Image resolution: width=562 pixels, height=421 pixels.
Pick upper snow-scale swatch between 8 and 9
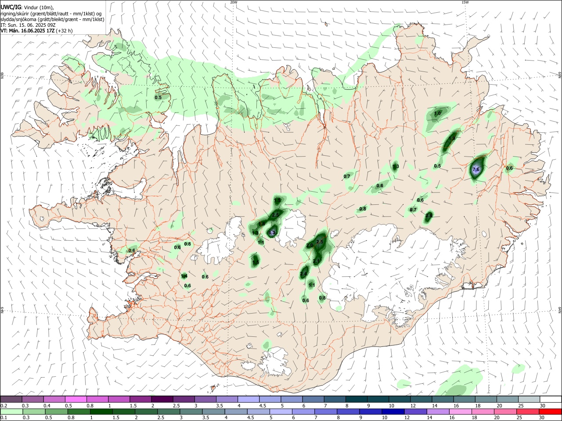(357, 399)
